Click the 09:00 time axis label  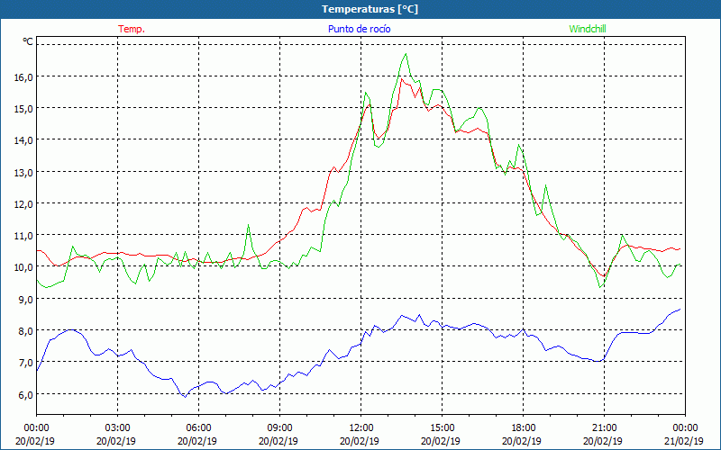(x=279, y=428)
